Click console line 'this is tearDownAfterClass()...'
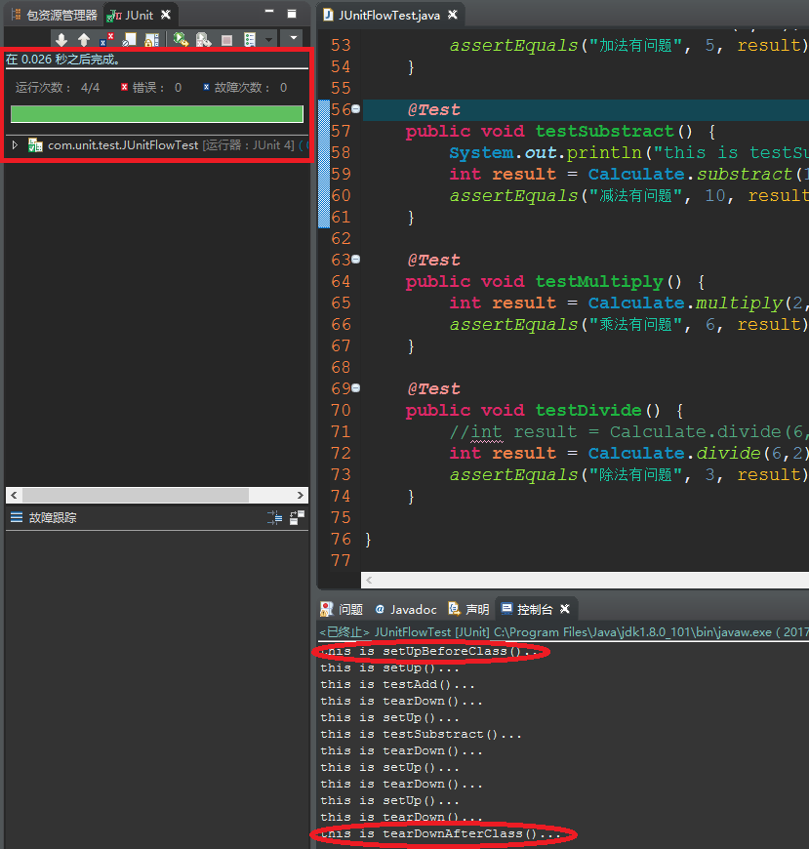The width and height of the screenshot is (809, 849). coord(440,833)
